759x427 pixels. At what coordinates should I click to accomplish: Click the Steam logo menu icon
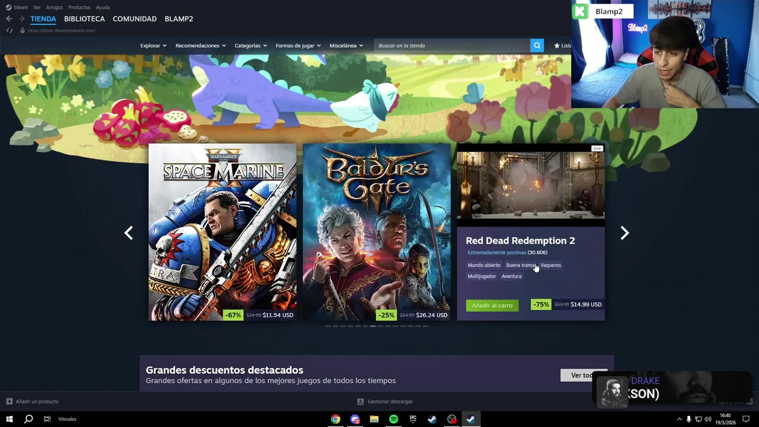8,7
